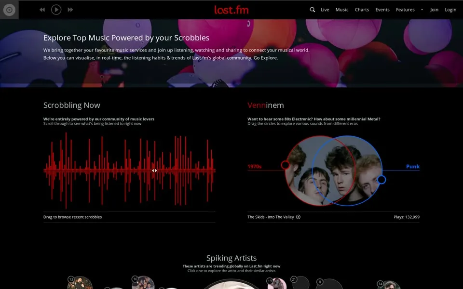Click the Venninem heading
Image resolution: width=463 pixels, height=289 pixels.
click(265, 105)
